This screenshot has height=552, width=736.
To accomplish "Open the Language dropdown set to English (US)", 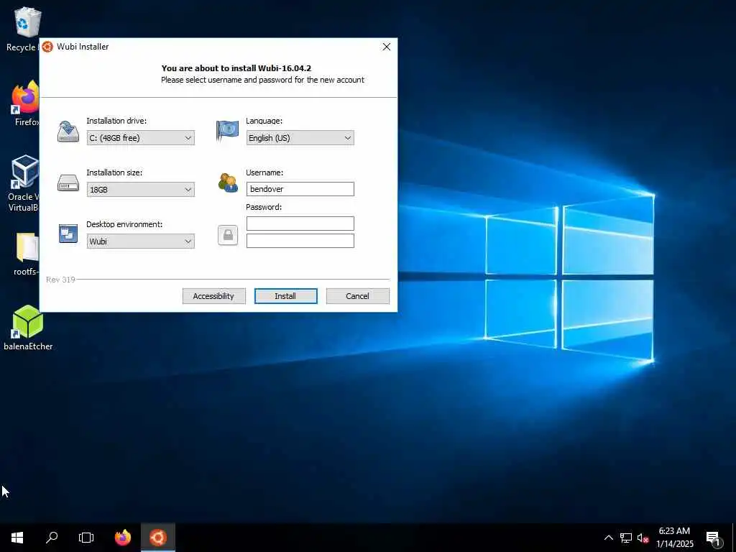I will click(x=300, y=138).
